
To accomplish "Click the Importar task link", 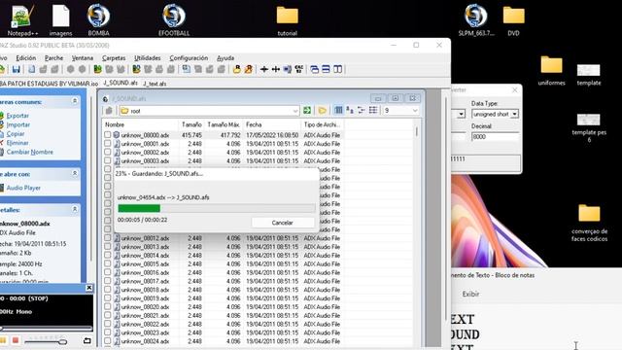I will (x=17, y=124).
